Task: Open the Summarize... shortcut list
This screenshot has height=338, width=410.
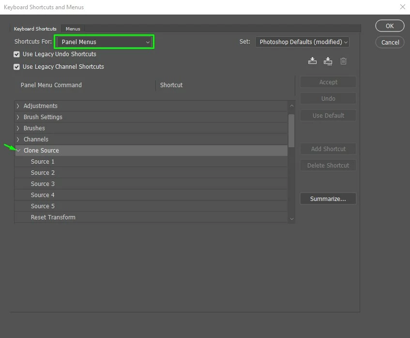Action: 328,199
